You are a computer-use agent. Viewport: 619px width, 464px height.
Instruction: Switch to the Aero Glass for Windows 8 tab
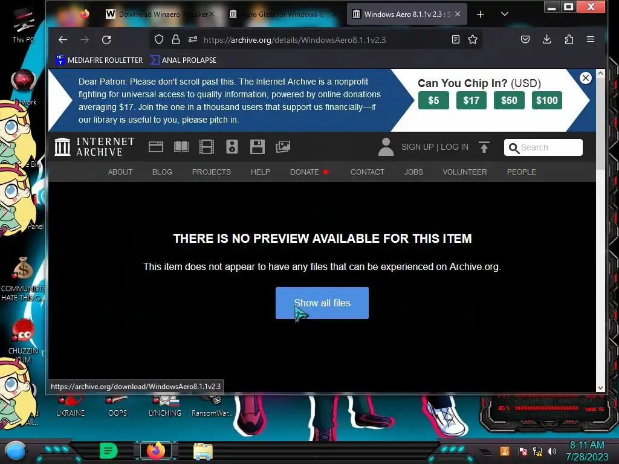click(x=282, y=14)
